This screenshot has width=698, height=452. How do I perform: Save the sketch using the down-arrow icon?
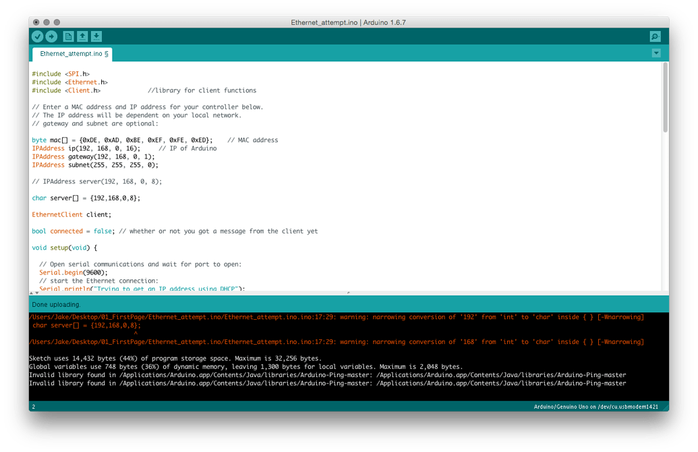click(x=96, y=36)
